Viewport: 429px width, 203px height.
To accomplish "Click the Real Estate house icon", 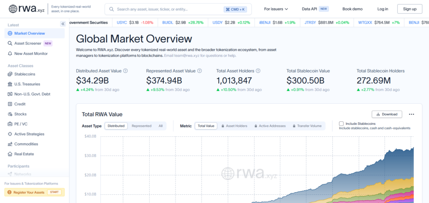I will point(10,154).
